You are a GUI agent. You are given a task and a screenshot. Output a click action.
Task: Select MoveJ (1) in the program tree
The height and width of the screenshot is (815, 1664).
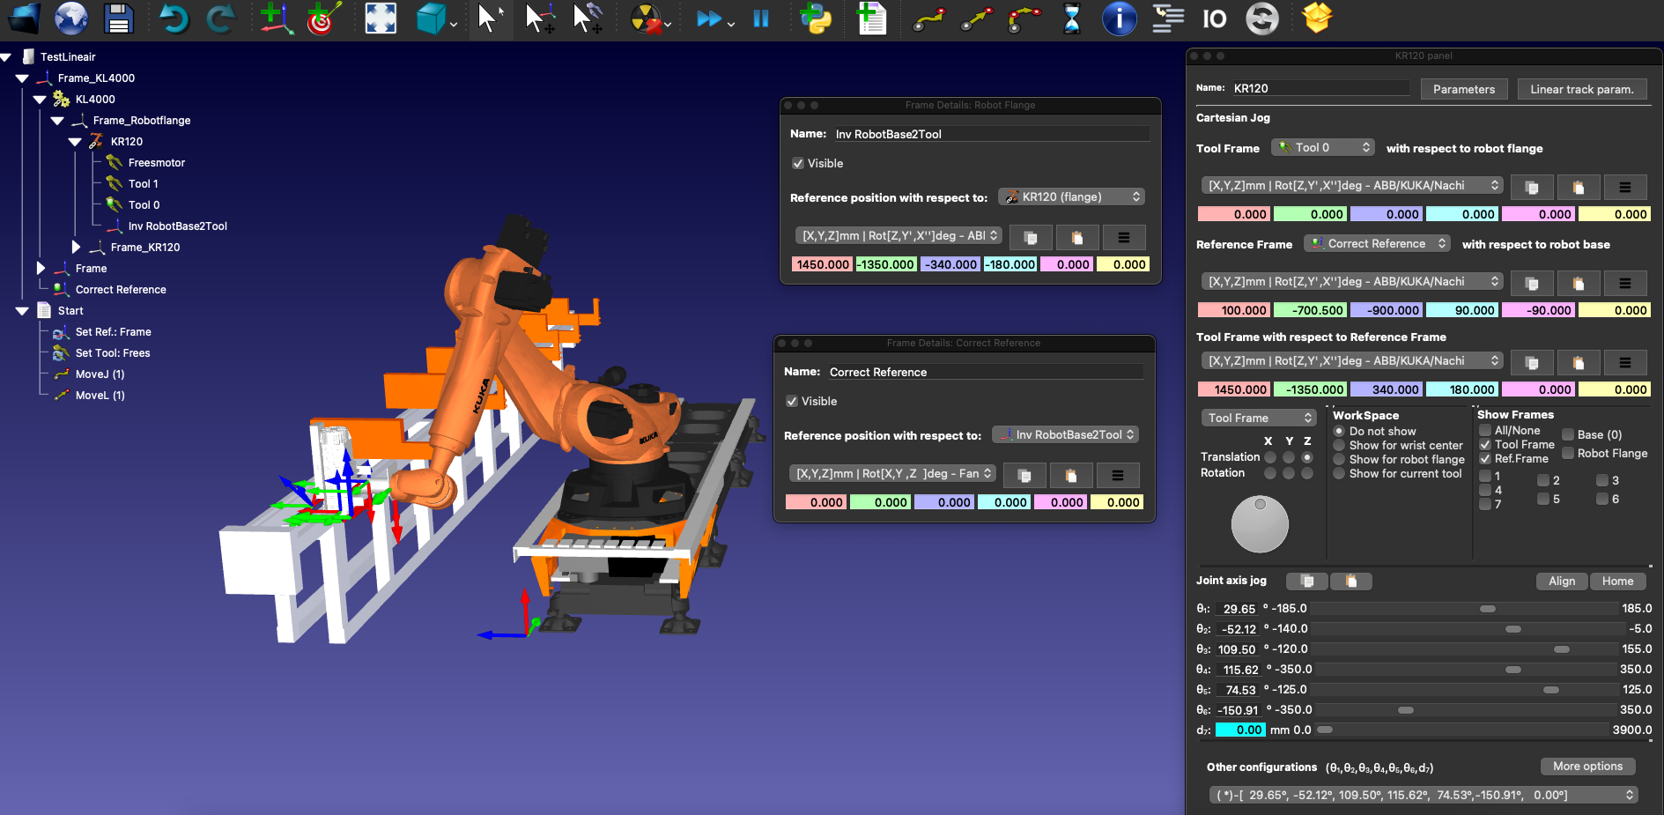[100, 374]
